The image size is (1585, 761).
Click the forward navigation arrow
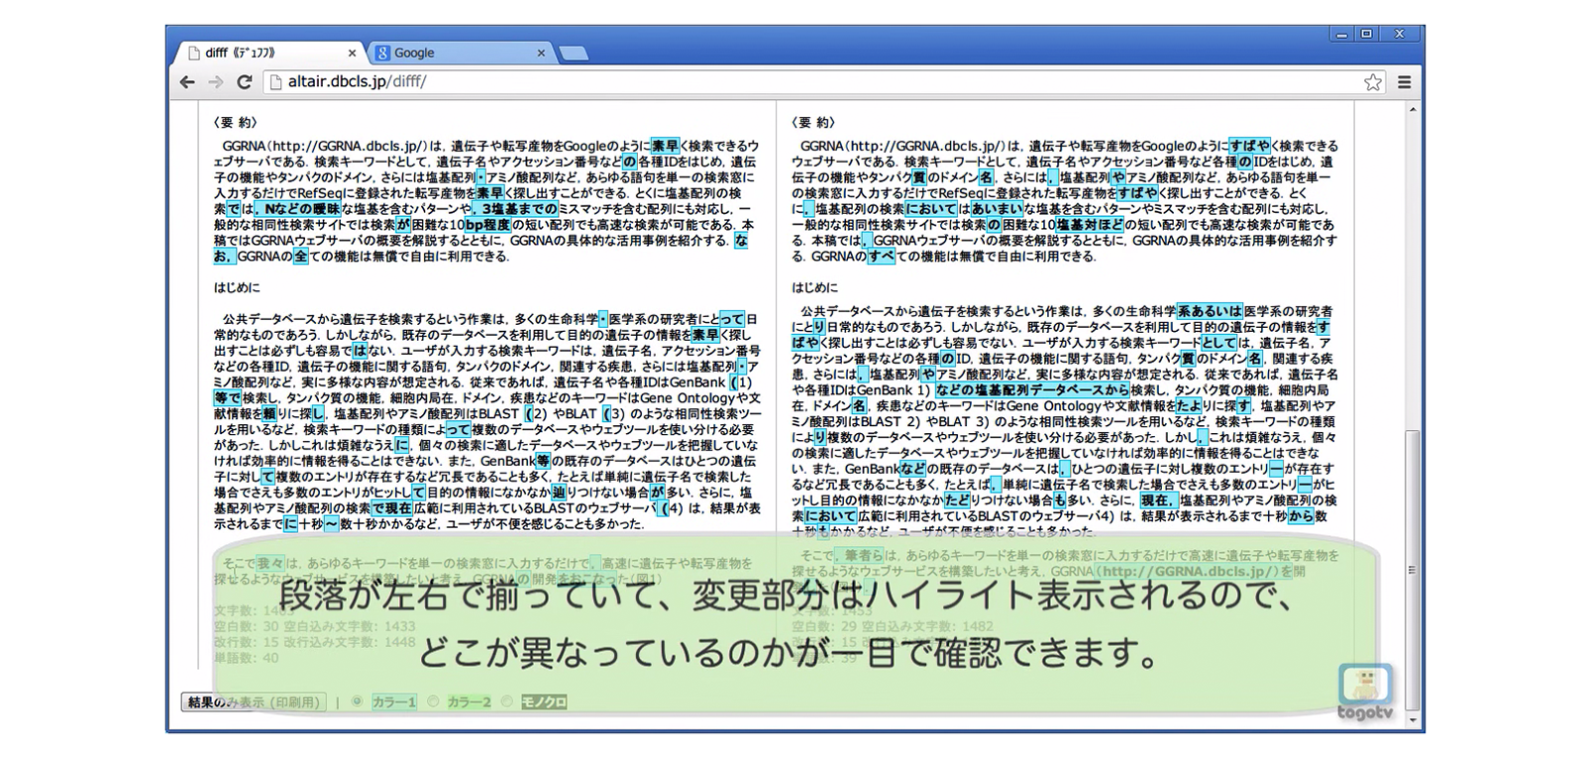click(215, 82)
